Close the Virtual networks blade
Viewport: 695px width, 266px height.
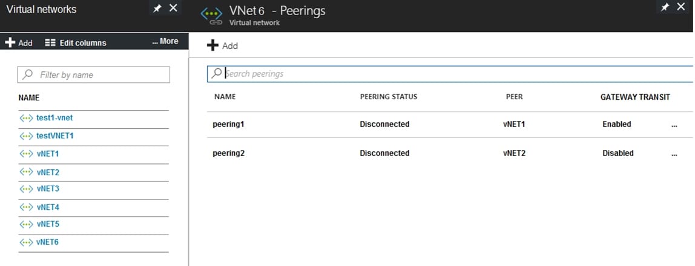click(173, 8)
